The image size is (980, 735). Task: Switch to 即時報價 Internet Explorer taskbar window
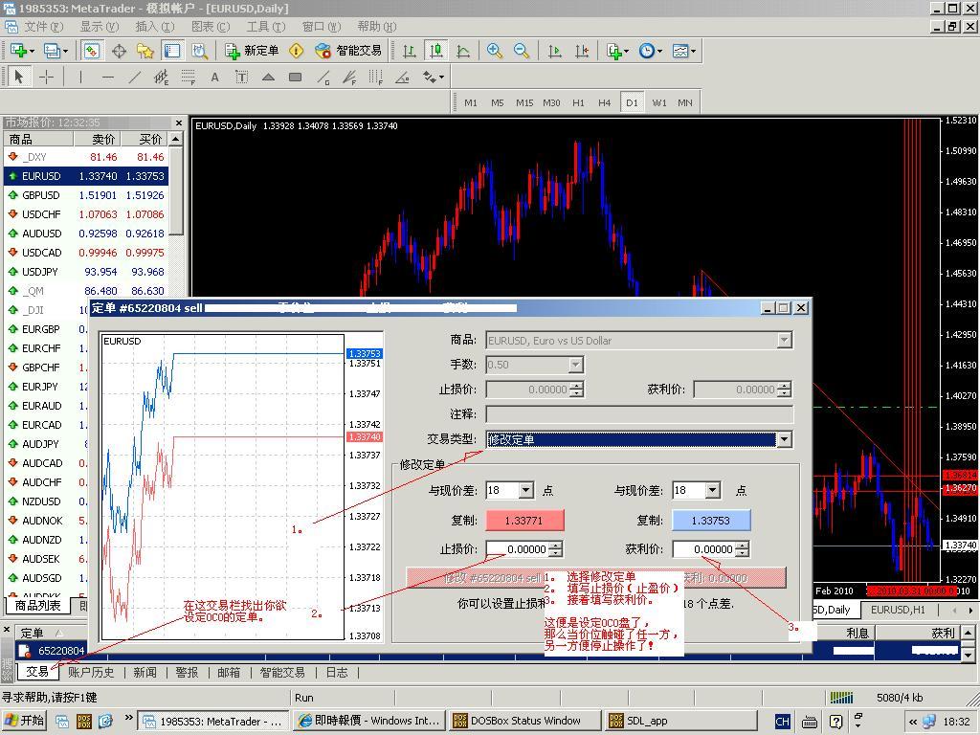click(x=369, y=721)
